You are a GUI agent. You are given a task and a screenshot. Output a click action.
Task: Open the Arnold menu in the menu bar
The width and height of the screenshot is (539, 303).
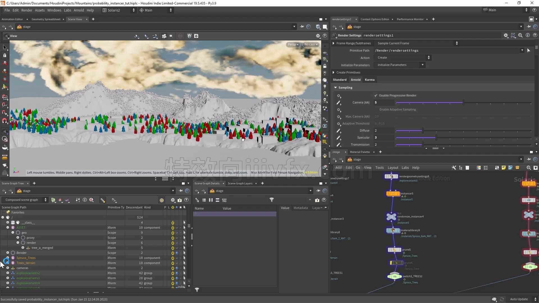click(x=79, y=10)
